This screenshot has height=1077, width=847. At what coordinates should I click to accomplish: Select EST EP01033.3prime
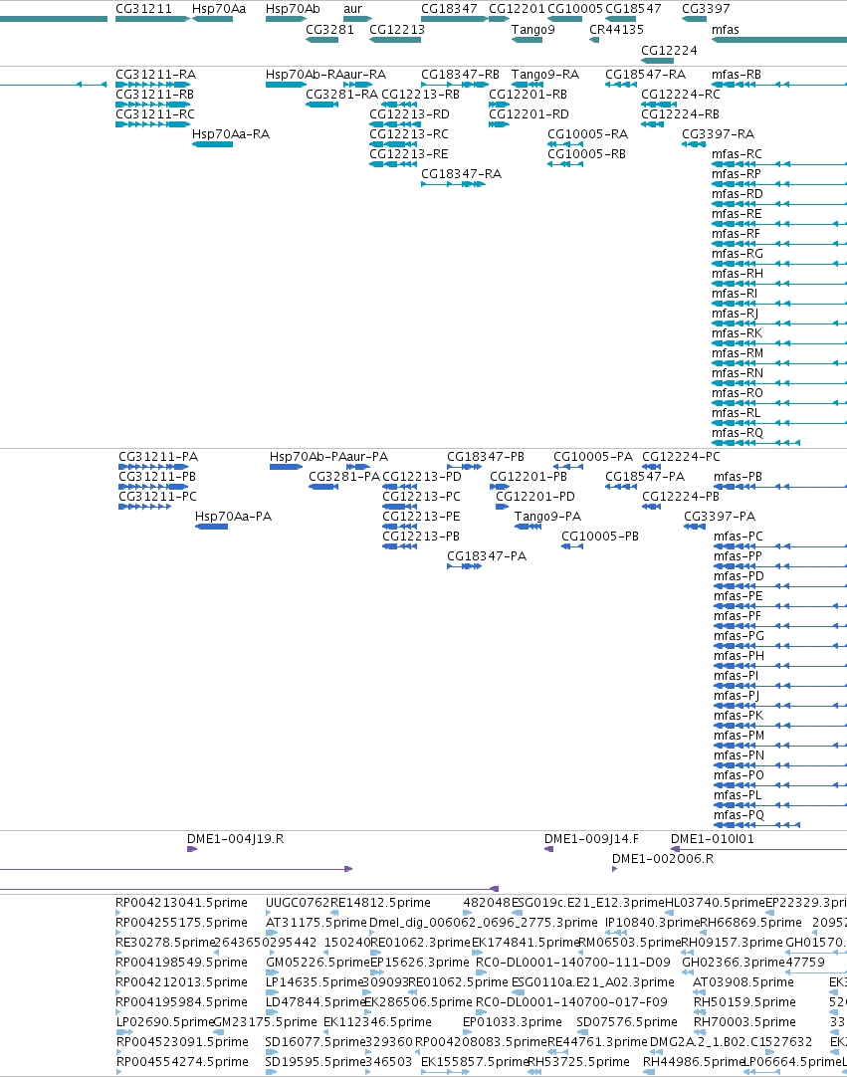coord(513,1022)
